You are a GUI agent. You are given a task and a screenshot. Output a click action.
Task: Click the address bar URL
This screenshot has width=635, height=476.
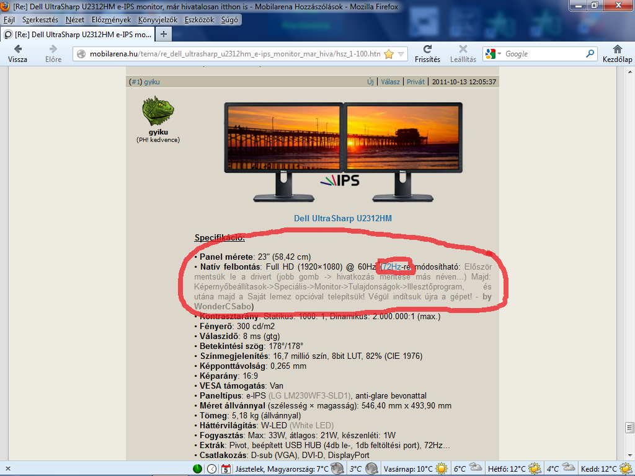pyautogui.click(x=235, y=54)
